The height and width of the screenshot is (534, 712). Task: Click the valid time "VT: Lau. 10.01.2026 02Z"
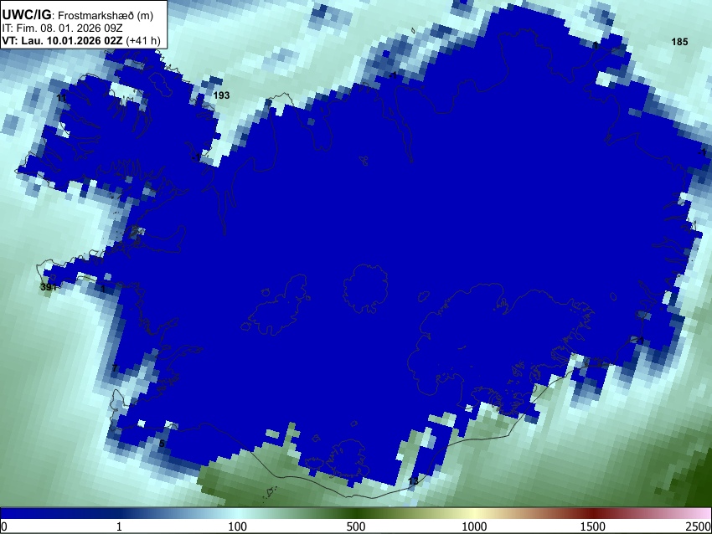[62, 40]
